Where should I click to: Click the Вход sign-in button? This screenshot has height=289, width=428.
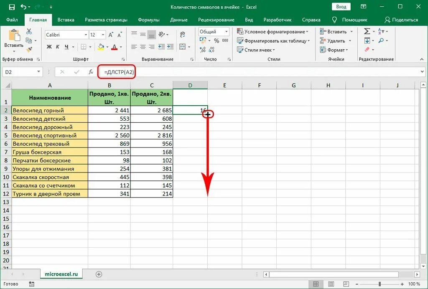(x=341, y=7)
